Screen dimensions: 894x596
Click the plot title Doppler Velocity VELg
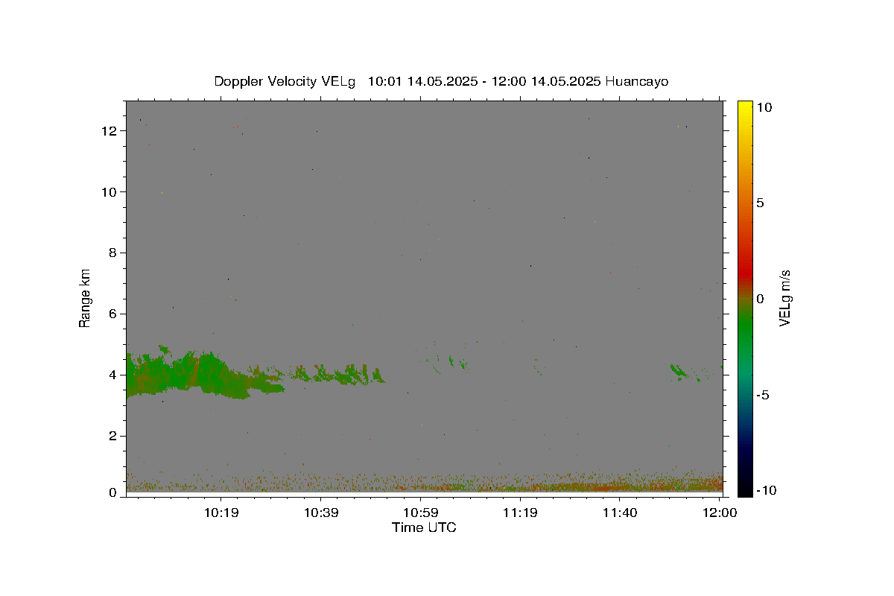pyautogui.click(x=285, y=81)
